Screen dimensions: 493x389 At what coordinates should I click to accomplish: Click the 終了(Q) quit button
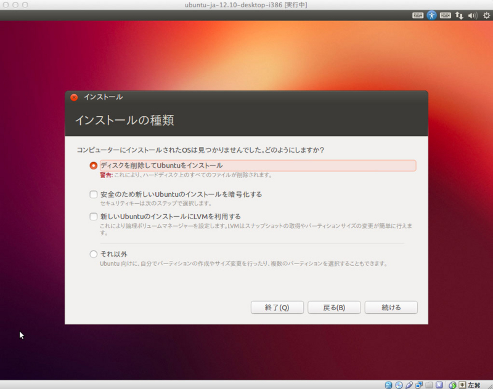click(x=277, y=307)
